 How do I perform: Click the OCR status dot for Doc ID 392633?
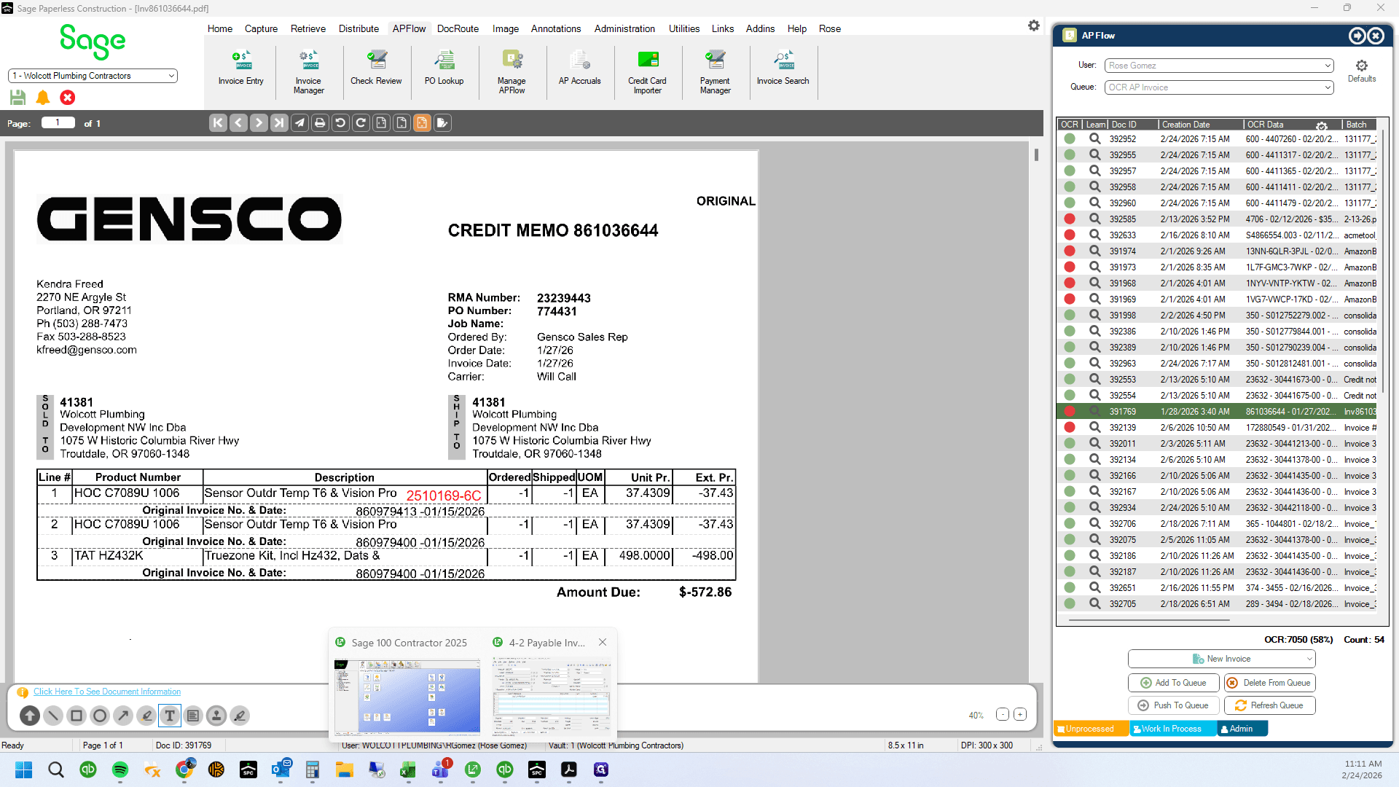tap(1070, 235)
